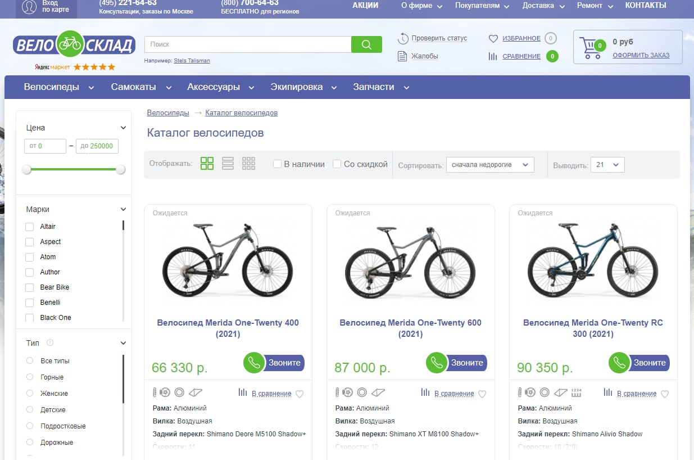Click the favorites counter circle
The width and height of the screenshot is (694, 460).
pos(551,38)
